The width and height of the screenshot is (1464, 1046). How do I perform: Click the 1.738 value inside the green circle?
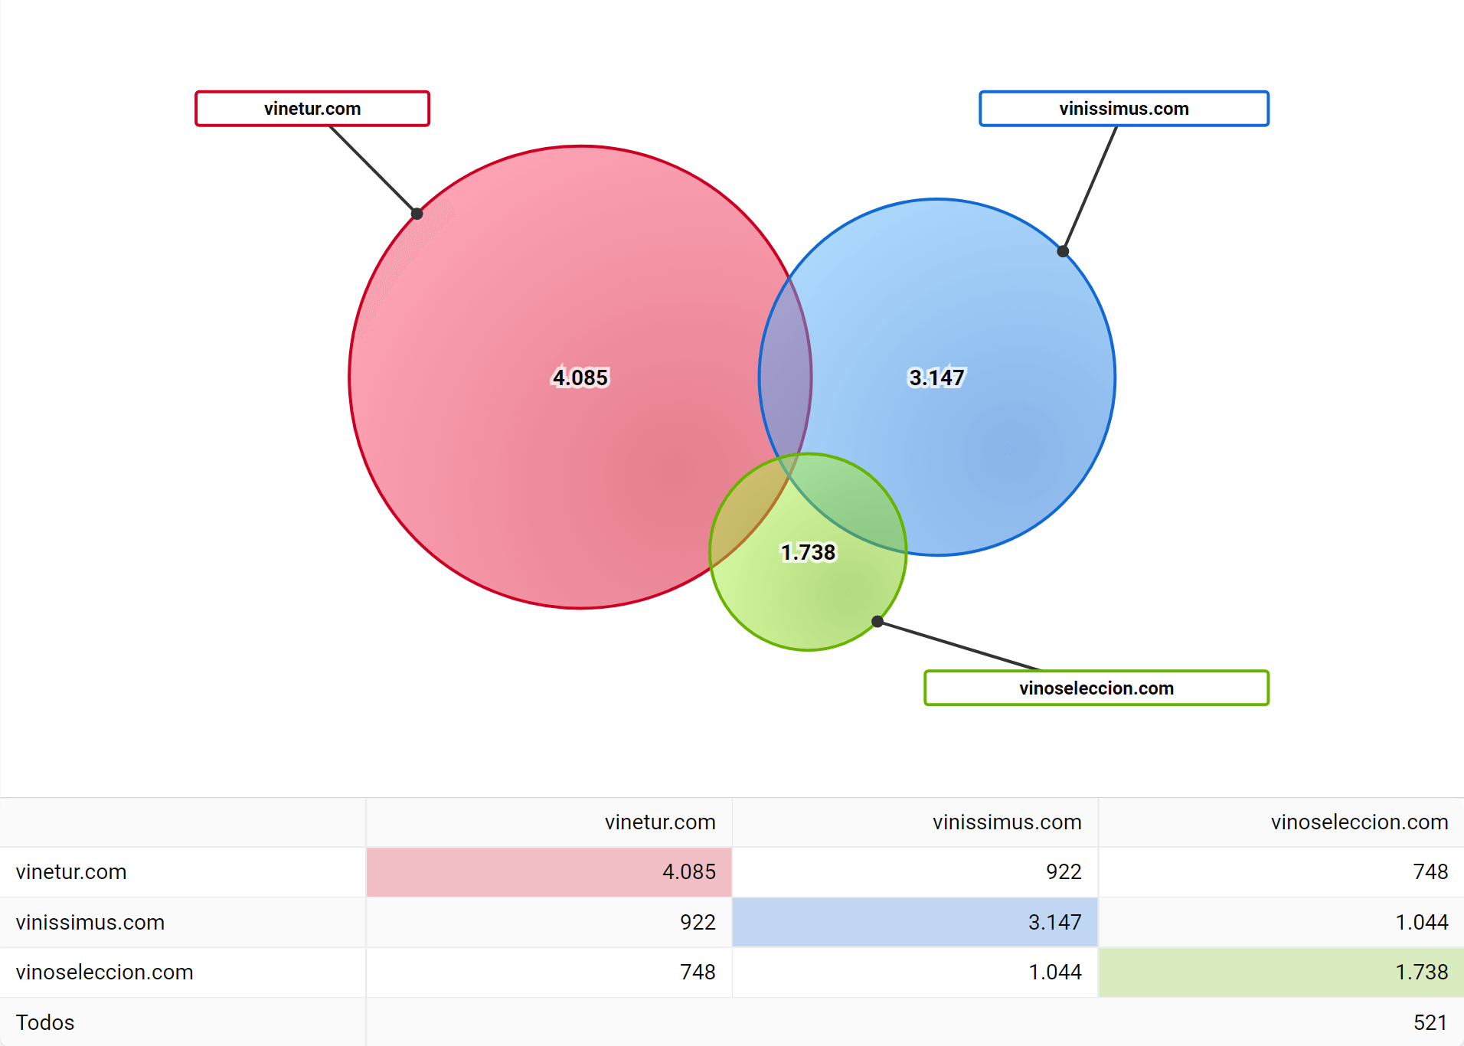(x=808, y=552)
